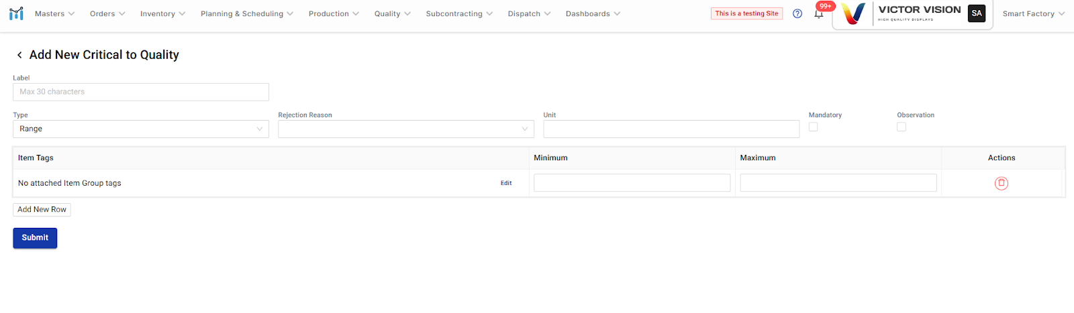This screenshot has height=313, width=1074.
Task: Go back using the arrow beside the page title
Action: click(19, 55)
